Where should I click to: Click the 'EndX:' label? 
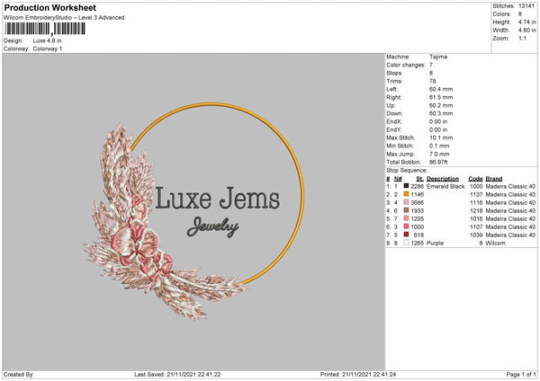pos(394,121)
